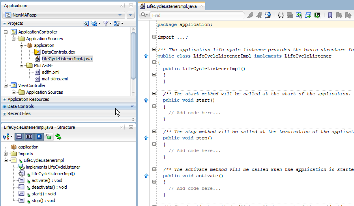Expand the Data Controls section

click(x=4, y=107)
